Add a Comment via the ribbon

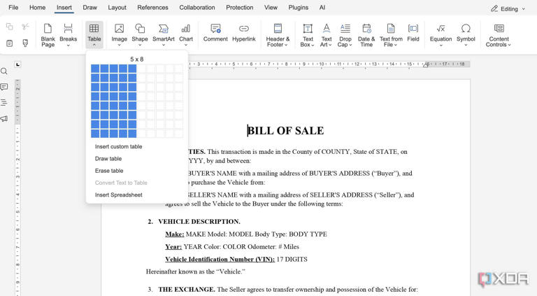[x=215, y=29]
